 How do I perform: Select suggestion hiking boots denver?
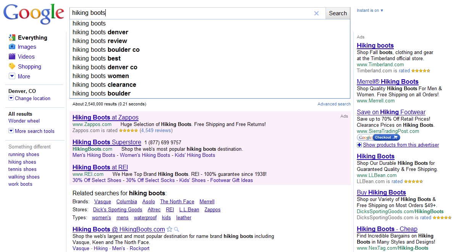tap(210, 32)
